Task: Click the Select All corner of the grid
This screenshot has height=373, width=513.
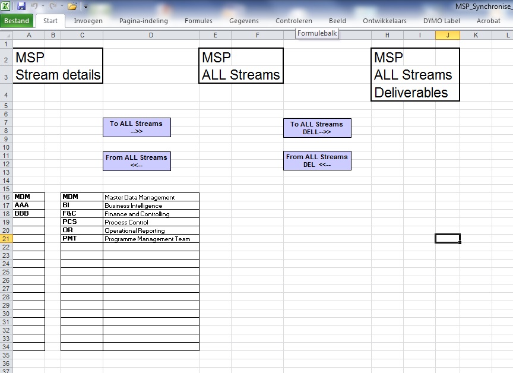Action: 6,35
